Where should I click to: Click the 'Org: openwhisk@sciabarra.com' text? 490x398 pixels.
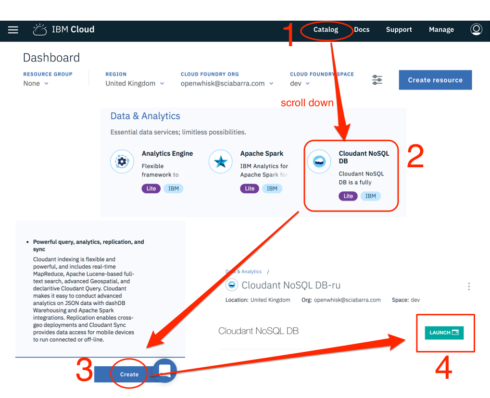(341, 300)
